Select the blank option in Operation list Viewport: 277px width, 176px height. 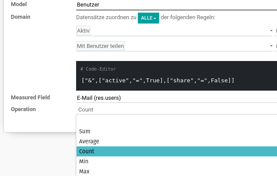pyautogui.click(x=177, y=121)
